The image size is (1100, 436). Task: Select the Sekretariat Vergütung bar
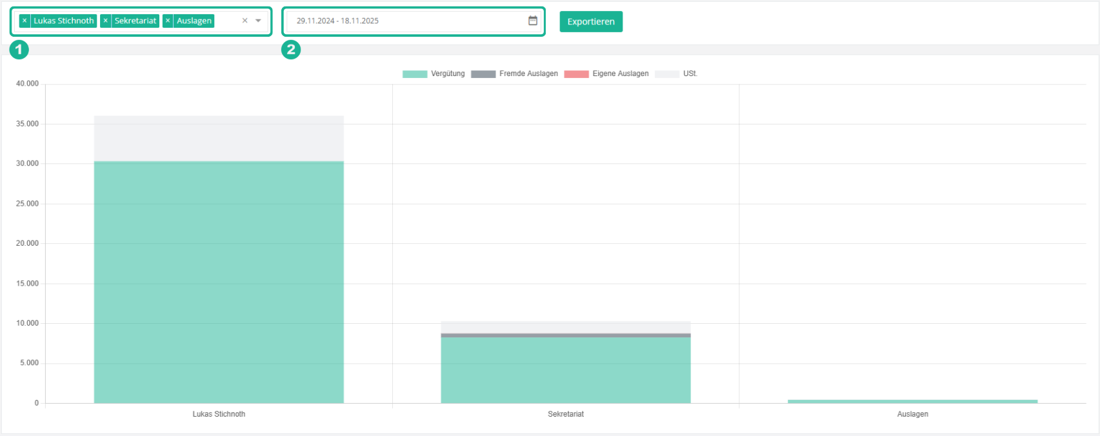(x=566, y=371)
